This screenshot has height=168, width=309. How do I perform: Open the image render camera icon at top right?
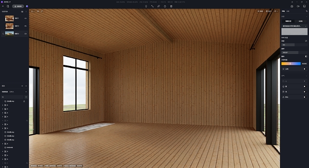292,6
